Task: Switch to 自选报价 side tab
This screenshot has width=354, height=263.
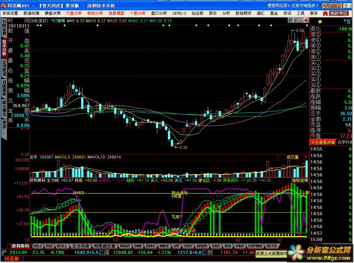Action: click(4, 88)
